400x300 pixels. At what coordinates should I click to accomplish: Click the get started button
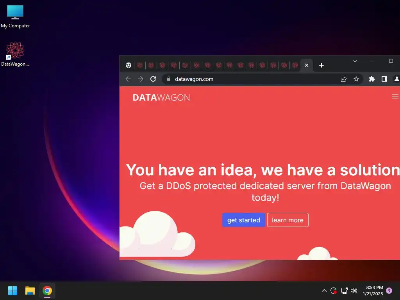point(244,220)
